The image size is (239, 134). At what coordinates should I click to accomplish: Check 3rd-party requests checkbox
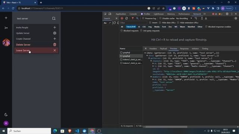pyautogui.click(x=141, y=31)
